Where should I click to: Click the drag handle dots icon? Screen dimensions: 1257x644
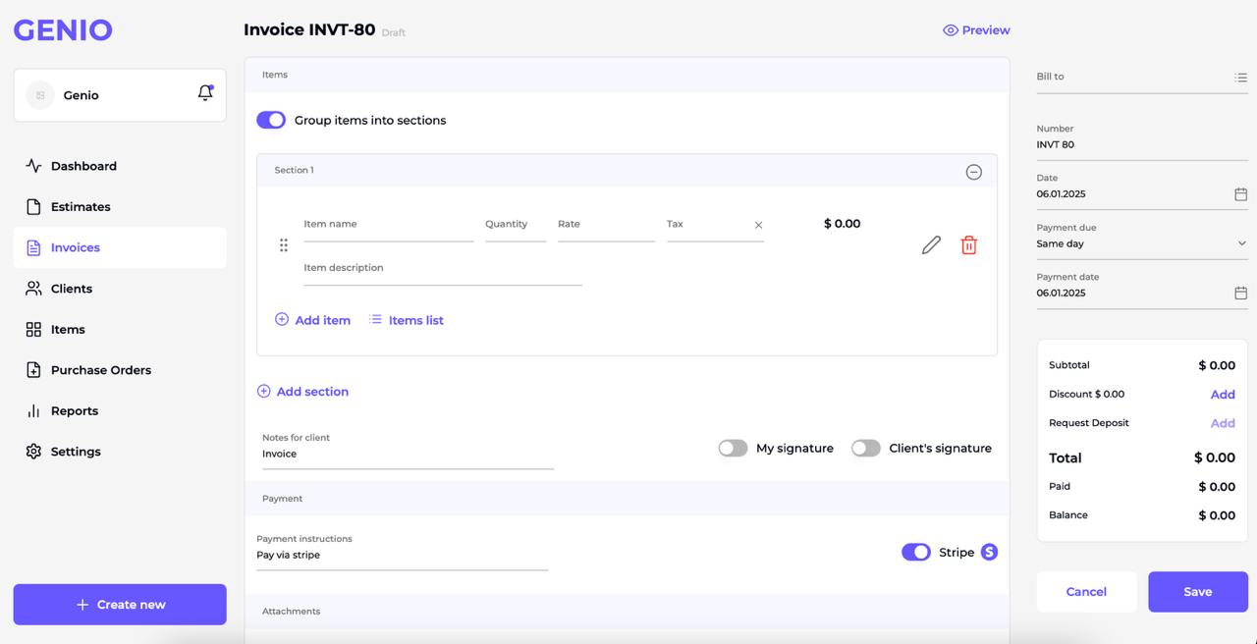click(284, 245)
